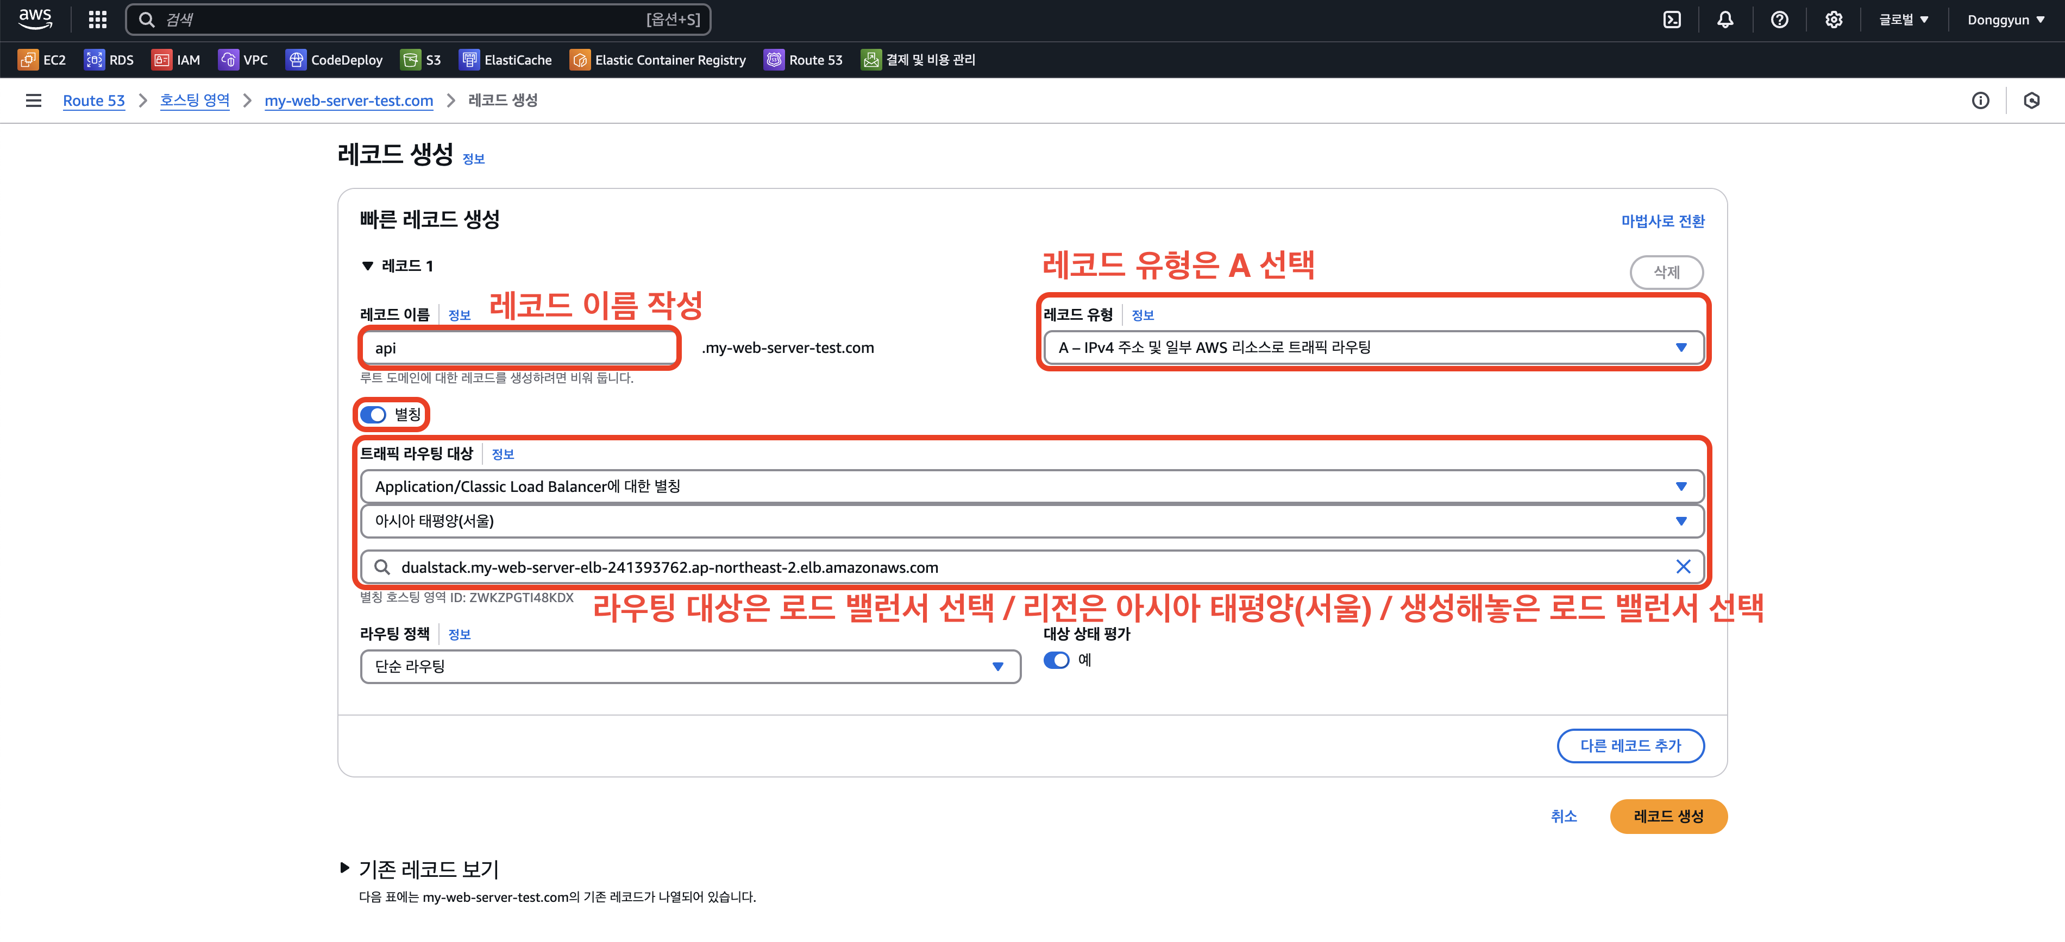Click the help question mark icon
2065x942 pixels.
click(x=1779, y=20)
